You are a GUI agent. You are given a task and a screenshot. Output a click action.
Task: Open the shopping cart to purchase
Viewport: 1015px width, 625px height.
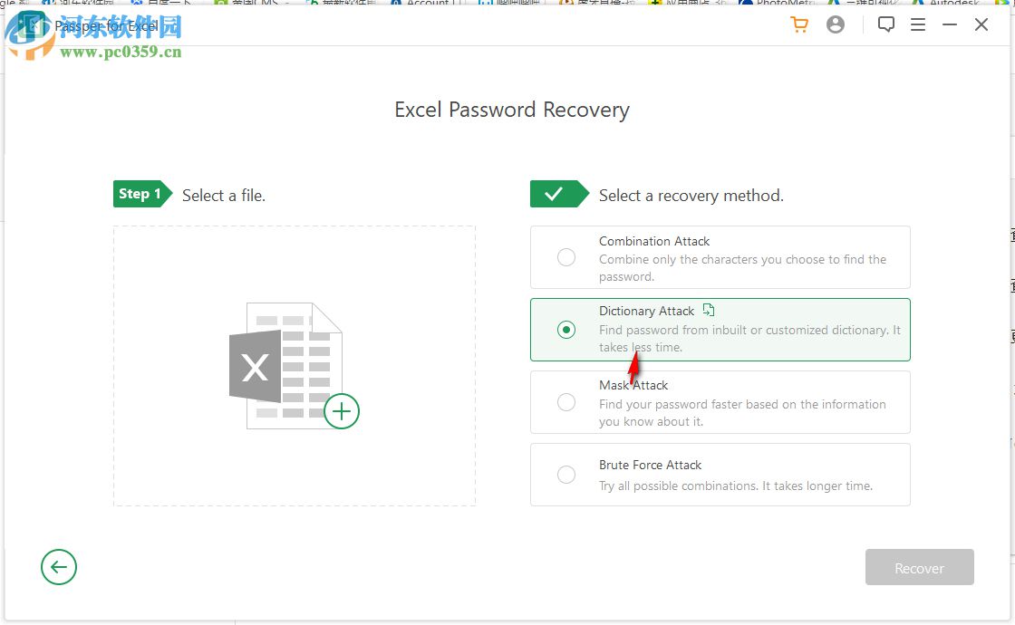coord(798,24)
